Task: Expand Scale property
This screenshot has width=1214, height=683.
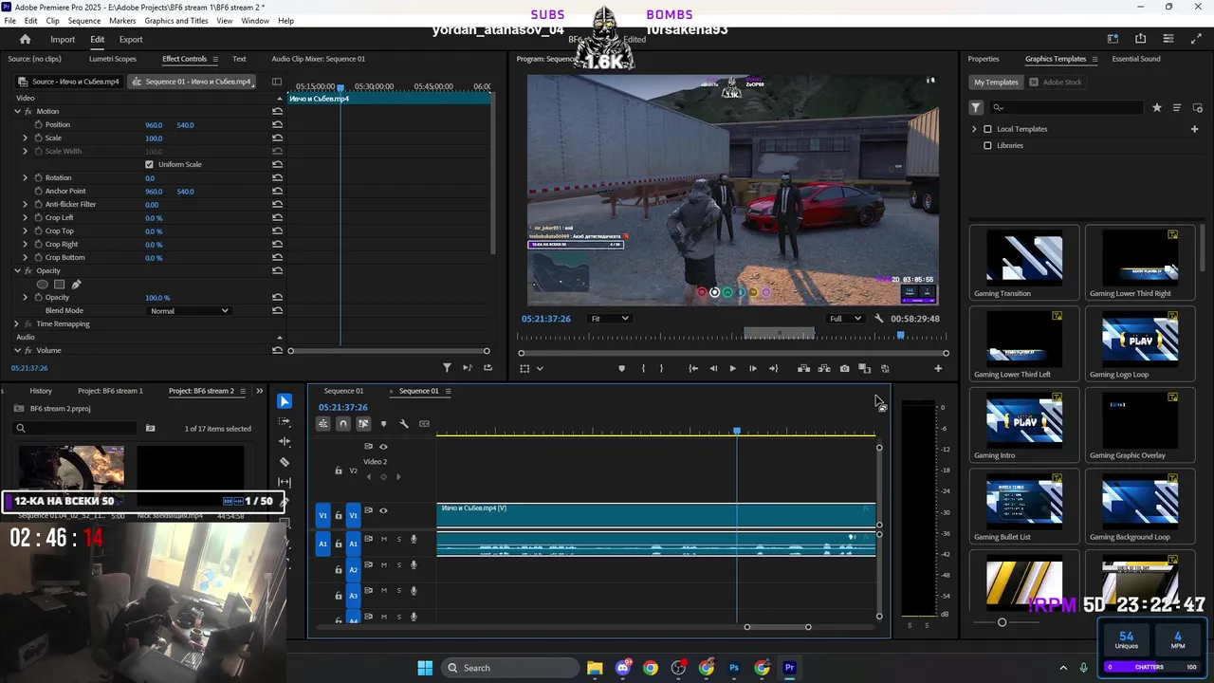Action: pyautogui.click(x=26, y=138)
